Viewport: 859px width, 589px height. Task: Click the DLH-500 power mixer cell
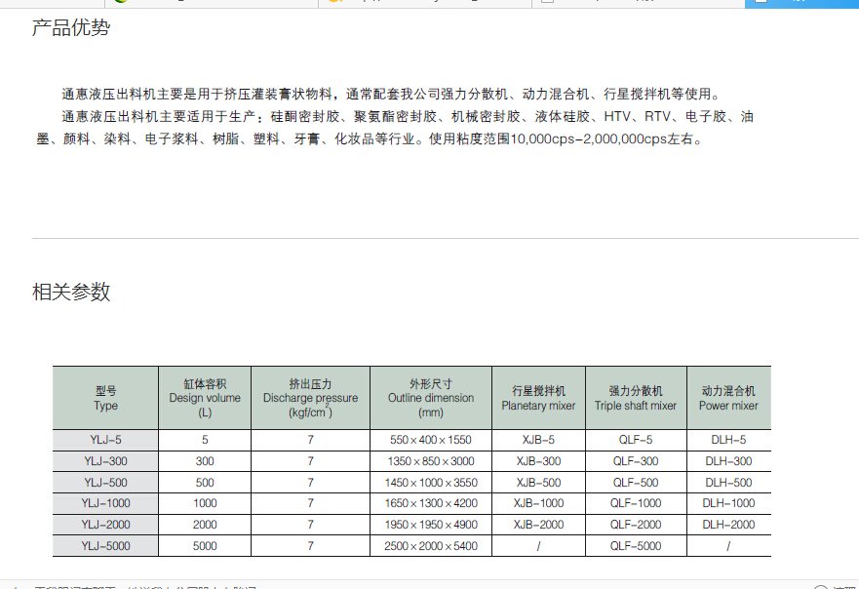click(728, 483)
